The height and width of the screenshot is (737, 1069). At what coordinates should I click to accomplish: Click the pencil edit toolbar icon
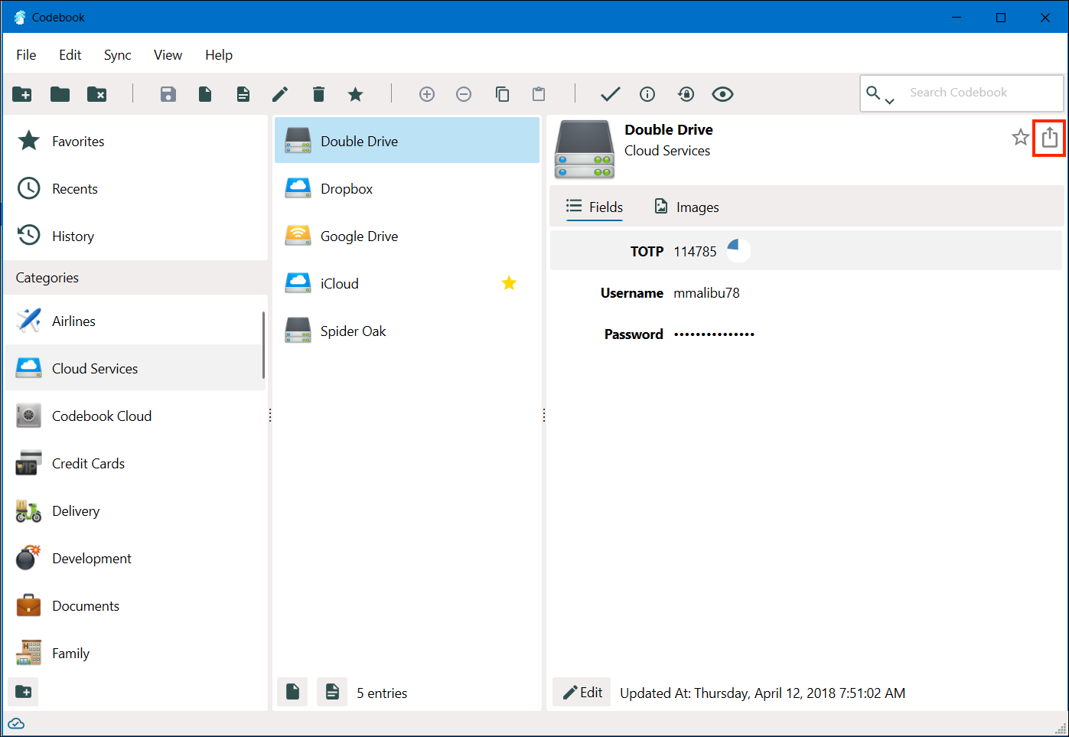point(280,94)
